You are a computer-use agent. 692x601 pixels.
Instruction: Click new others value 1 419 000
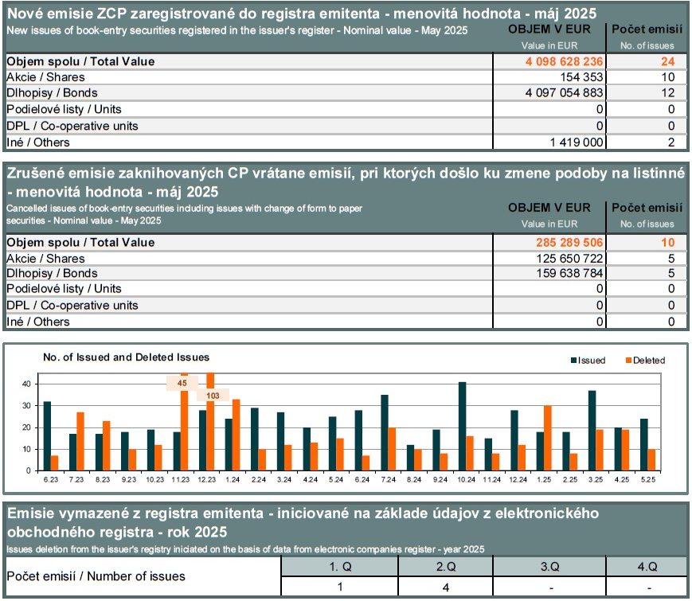(576, 142)
